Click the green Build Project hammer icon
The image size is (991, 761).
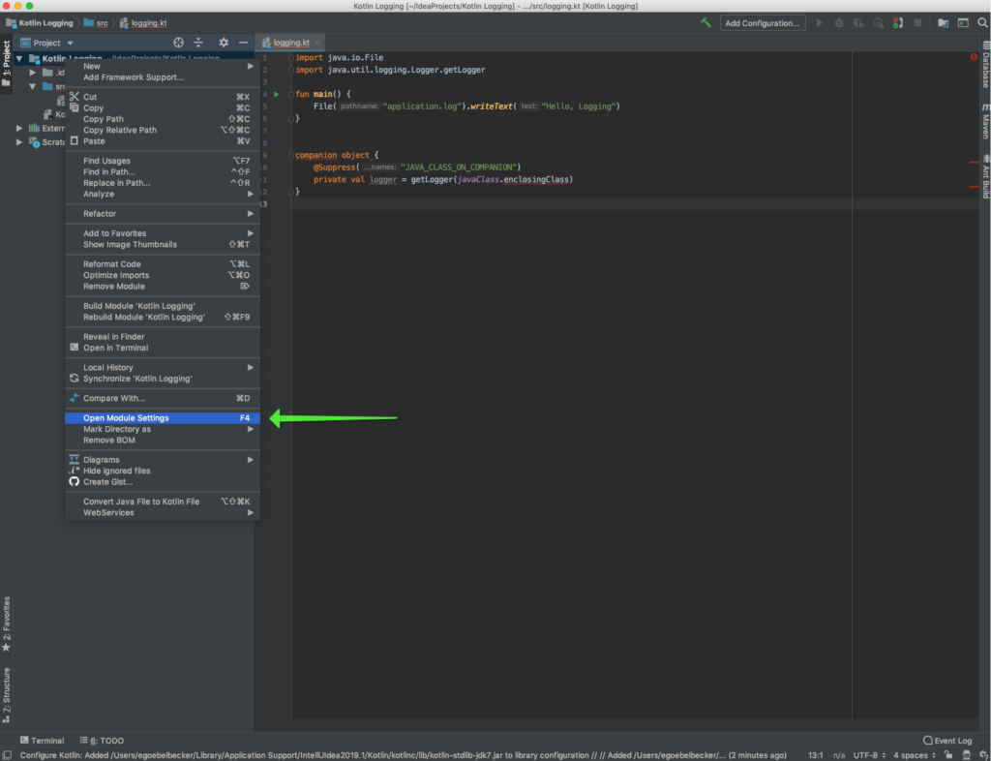pyautogui.click(x=706, y=22)
